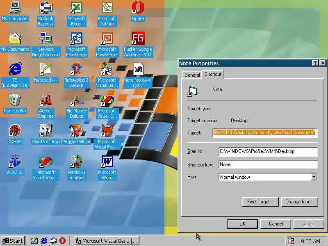Click the Start in field
Viewport: 328px width, 246px height.
click(268, 151)
